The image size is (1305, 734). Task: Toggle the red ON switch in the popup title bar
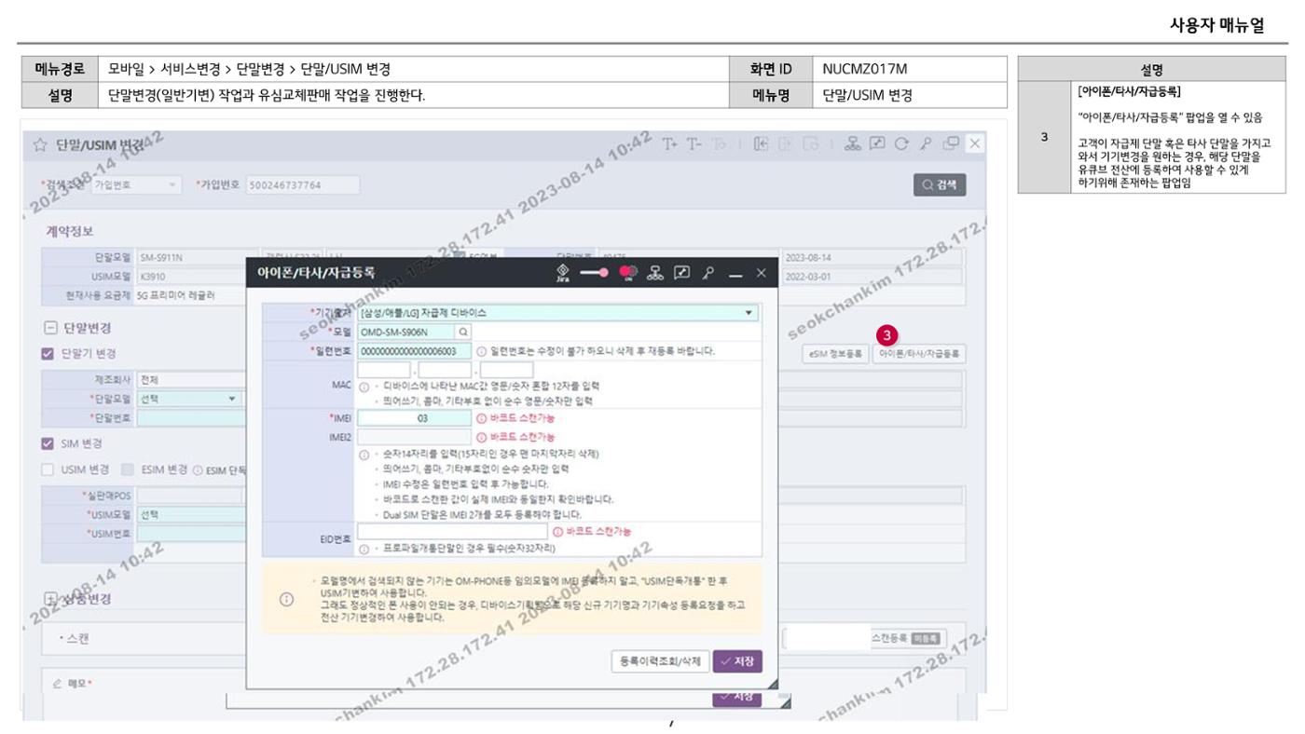tap(627, 272)
